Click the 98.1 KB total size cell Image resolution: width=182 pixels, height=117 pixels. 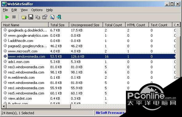coord(56,72)
